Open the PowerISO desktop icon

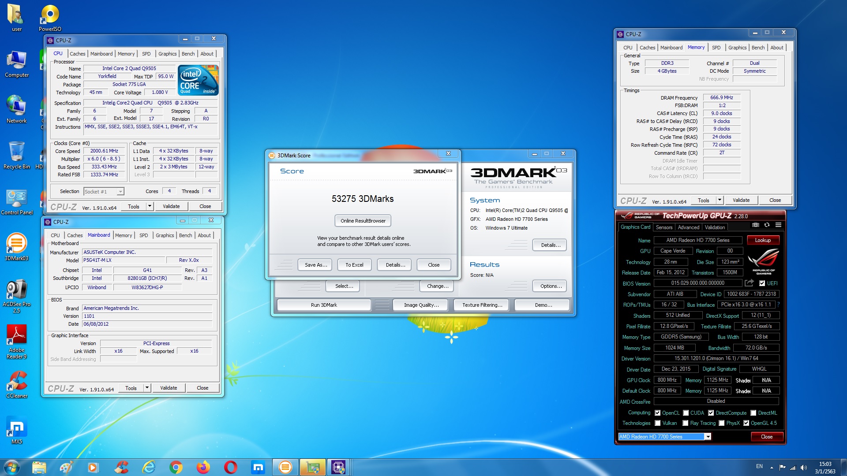[x=50, y=18]
